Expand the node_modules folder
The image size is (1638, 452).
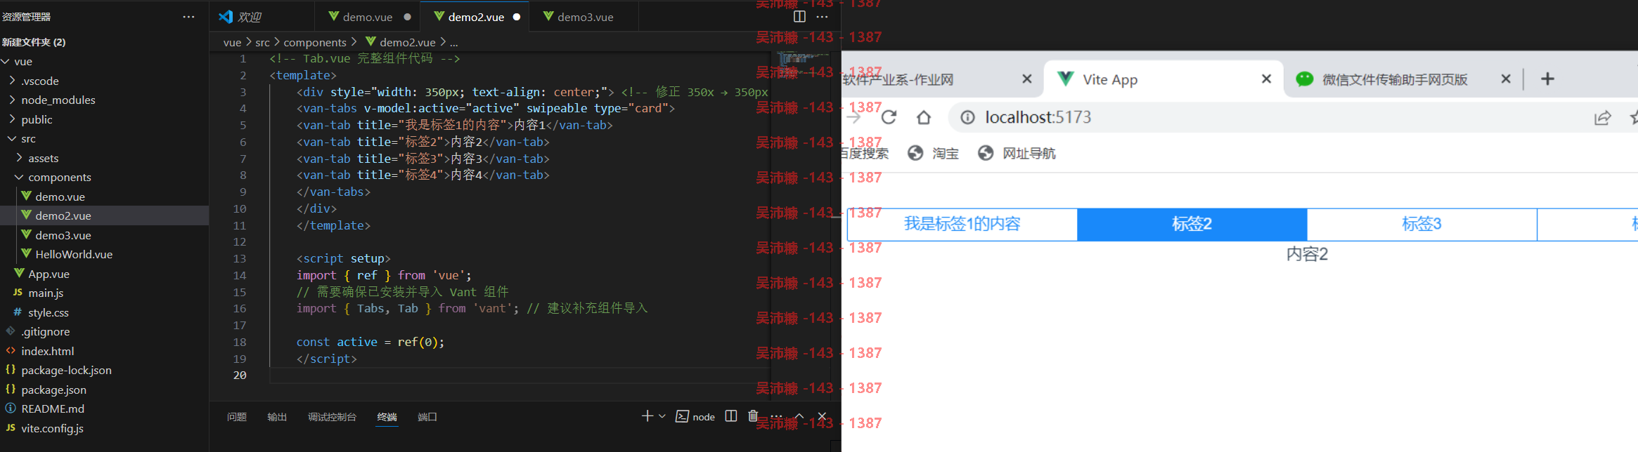click(12, 100)
